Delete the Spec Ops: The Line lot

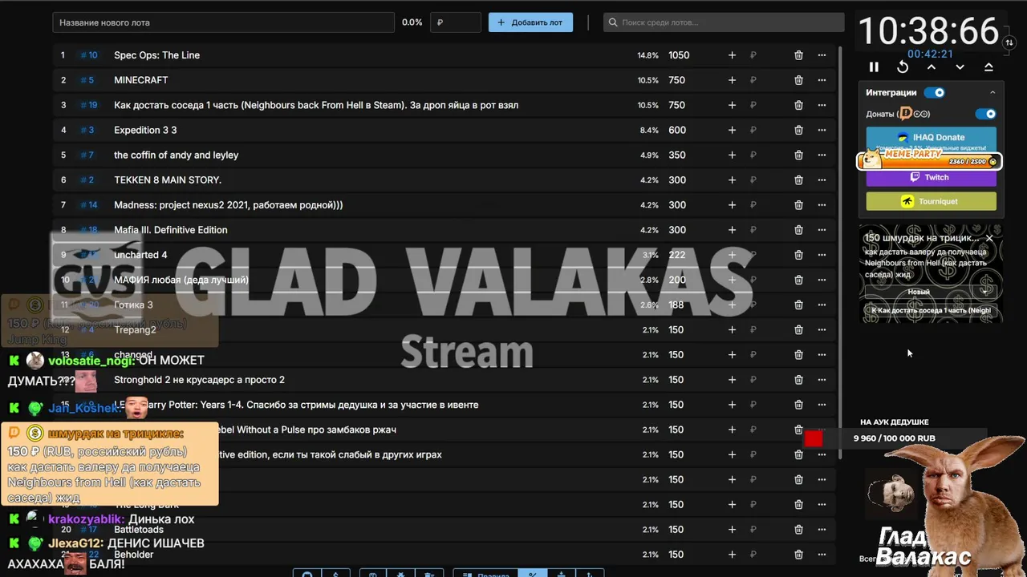click(798, 55)
